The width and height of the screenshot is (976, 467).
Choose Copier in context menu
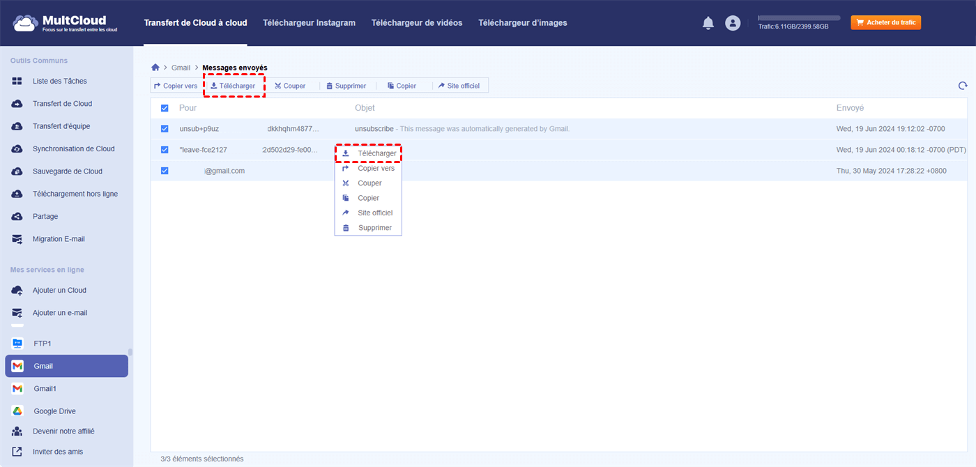point(368,198)
